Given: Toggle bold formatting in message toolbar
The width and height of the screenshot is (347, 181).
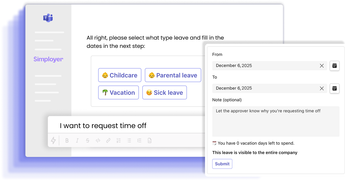Looking at the screenshot, I should [x=67, y=141].
